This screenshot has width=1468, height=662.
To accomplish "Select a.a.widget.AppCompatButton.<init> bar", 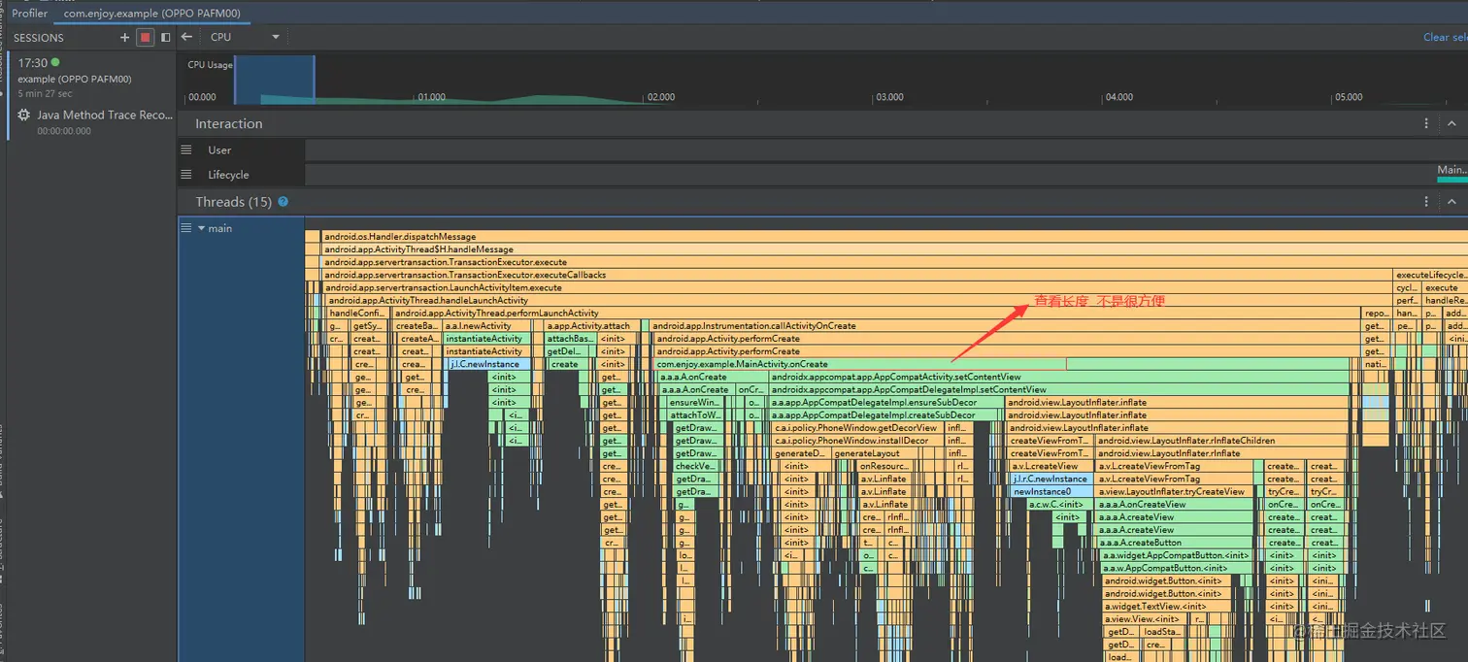I will click(x=1178, y=555).
